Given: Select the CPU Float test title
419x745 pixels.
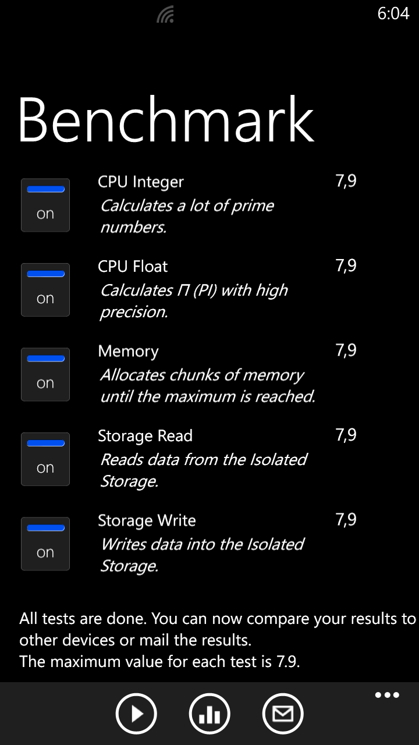Looking at the screenshot, I should coord(133,267).
